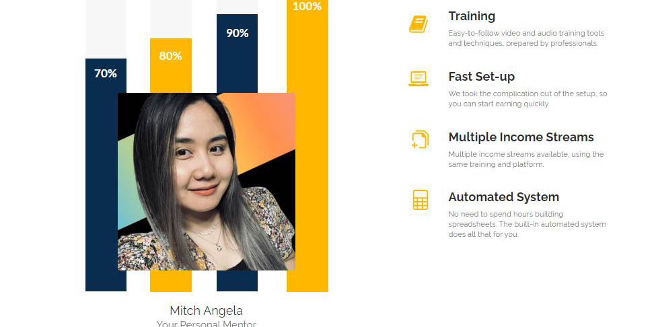The height and width of the screenshot is (327, 654).
Task: Select the Multiple Income Streams heading
Action: [x=521, y=137]
